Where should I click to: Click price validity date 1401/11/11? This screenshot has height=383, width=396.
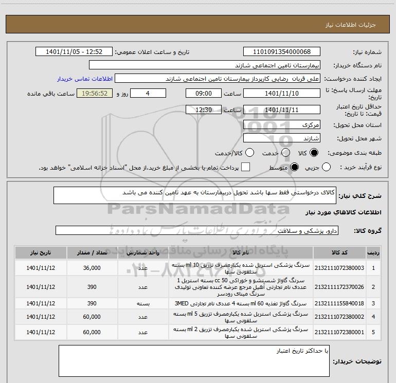(282, 110)
